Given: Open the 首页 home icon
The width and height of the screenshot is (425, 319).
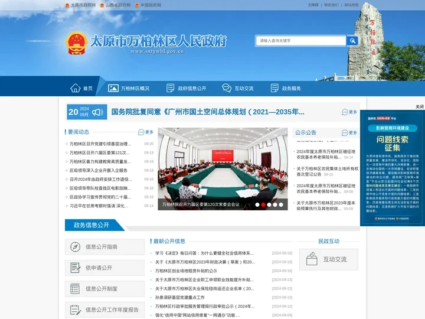Looking at the screenshot, I should [x=76, y=88].
